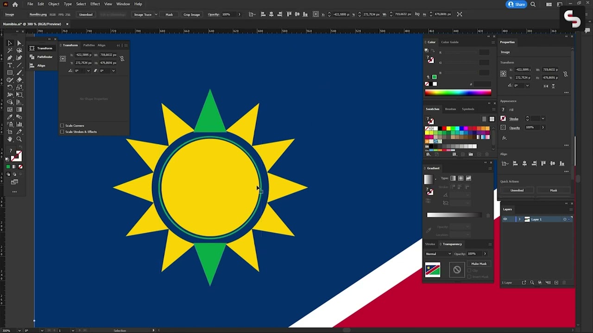593x333 pixels.
Task: Select the Selection tool arrow
Action: pos(10,43)
